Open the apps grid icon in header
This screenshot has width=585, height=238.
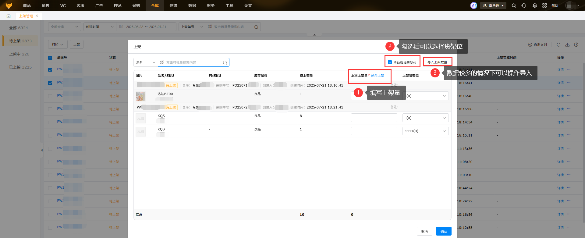pyautogui.click(x=544, y=5)
